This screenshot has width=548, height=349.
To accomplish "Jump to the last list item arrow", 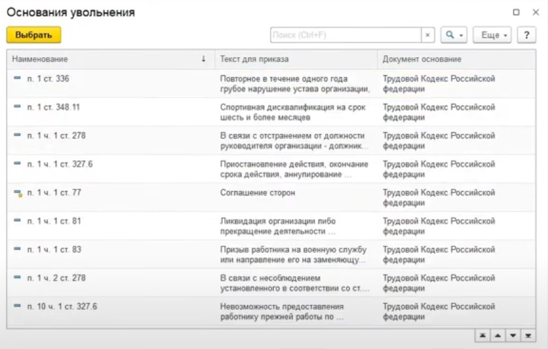I will coord(527,336).
